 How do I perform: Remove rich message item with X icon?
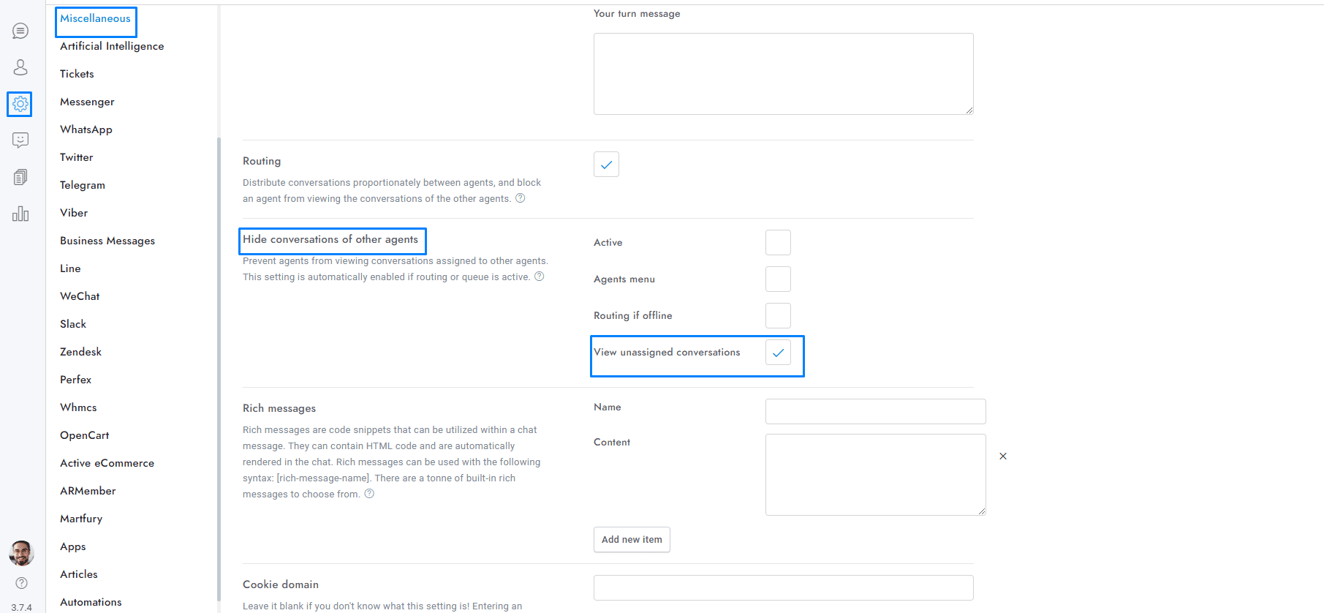point(1003,456)
